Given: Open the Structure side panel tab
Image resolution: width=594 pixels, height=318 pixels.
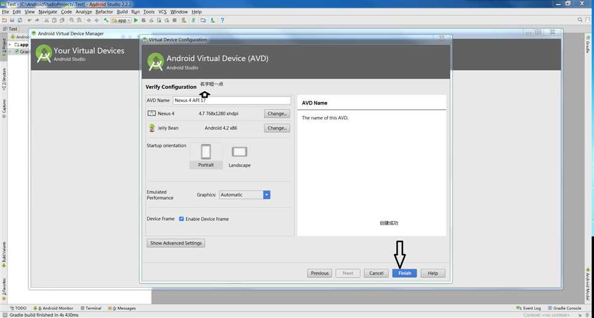Looking at the screenshot, I should point(4,79).
